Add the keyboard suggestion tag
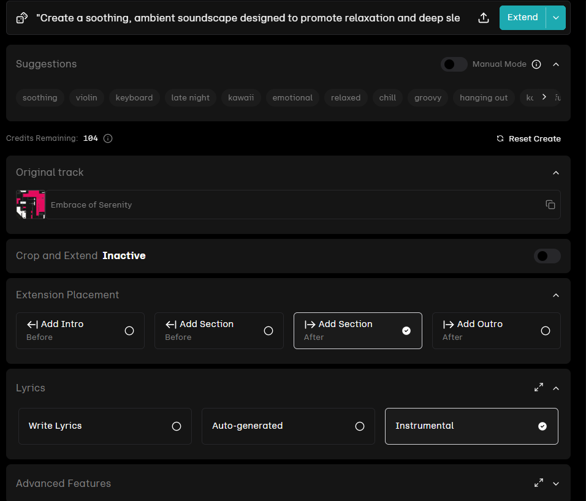This screenshot has width=586, height=501. click(x=134, y=98)
